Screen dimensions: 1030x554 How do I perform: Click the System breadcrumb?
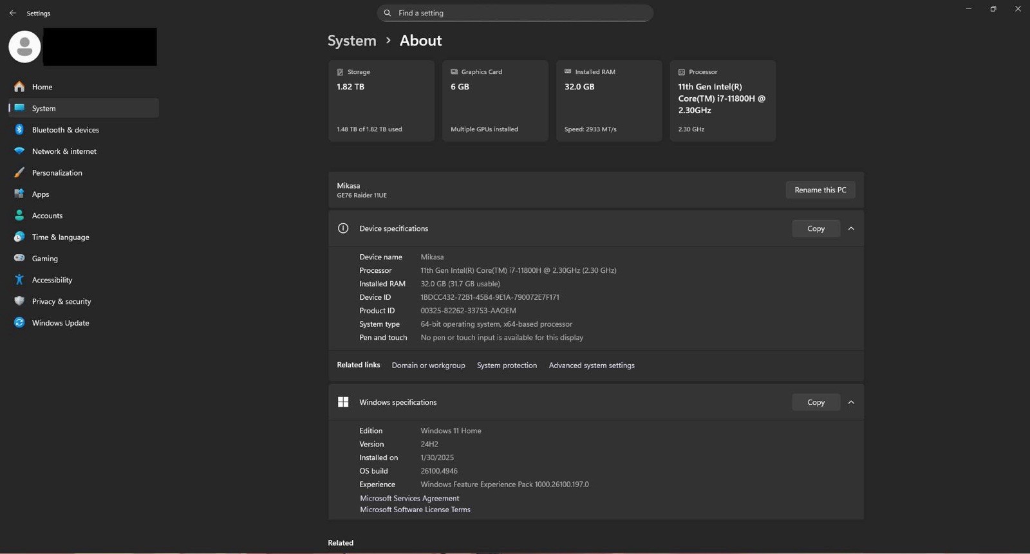(351, 41)
